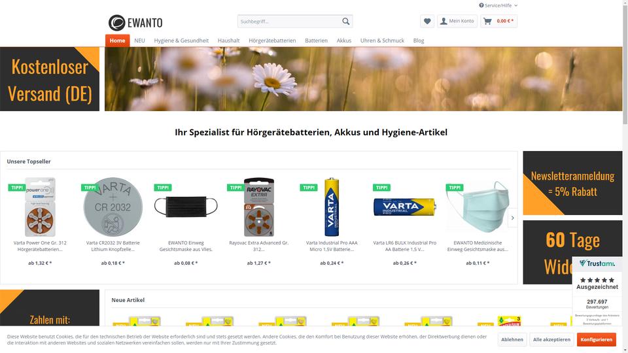Screen dimensions: 628x353
Task: Click price ab 1,32 €
Action: point(40,263)
